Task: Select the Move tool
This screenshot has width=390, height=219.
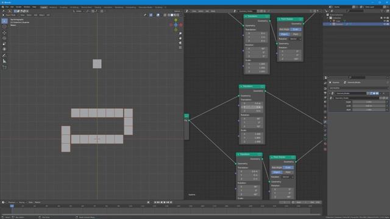Action: [4, 32]
